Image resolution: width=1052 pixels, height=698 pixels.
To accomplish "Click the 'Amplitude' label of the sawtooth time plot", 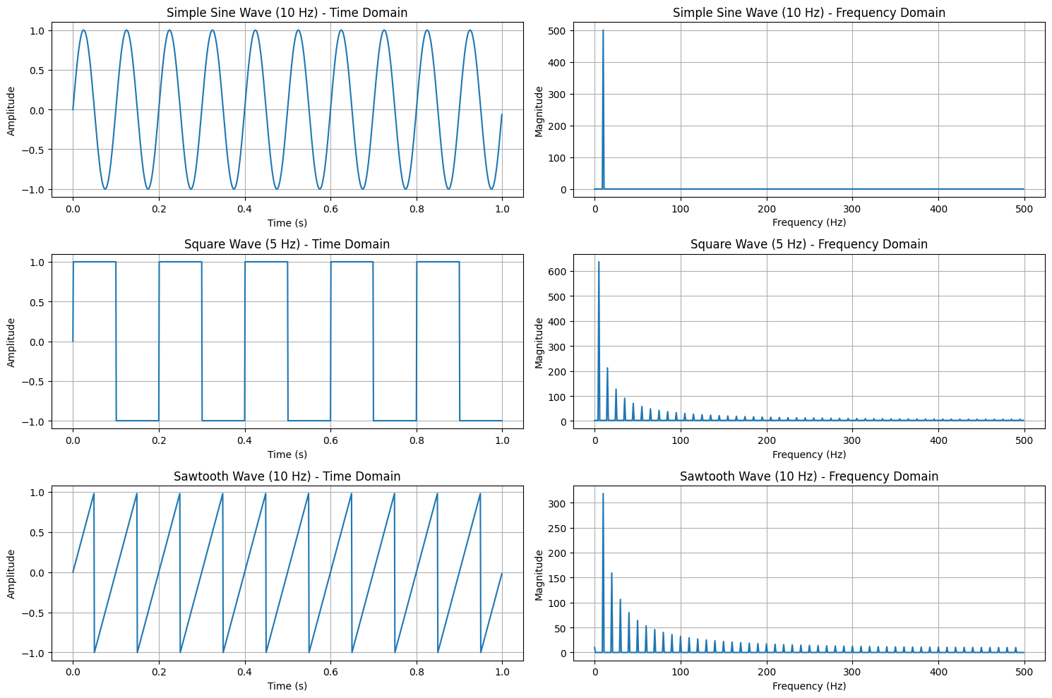I will click(11, 574).
